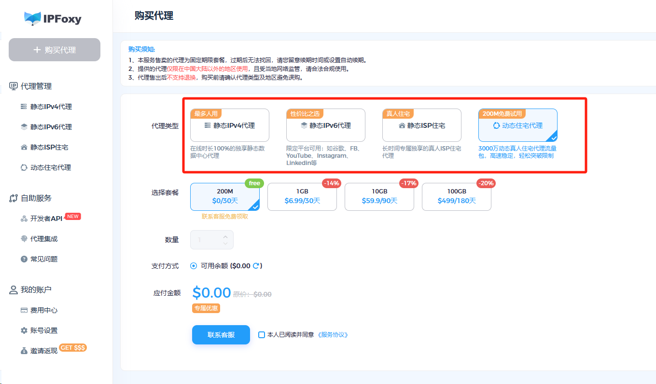
Task: Open 常见问题 help page
Action: coord(44,259)
